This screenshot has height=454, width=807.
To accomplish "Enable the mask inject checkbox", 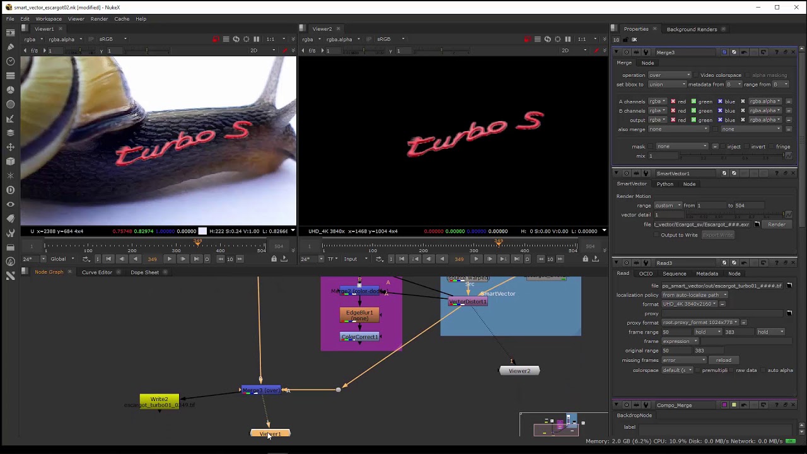I will click(x=722, y=147).
